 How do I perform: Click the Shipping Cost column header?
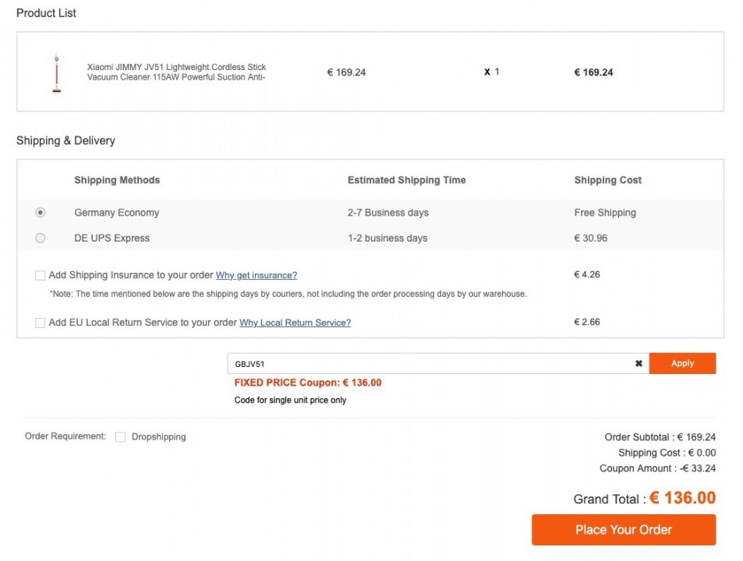pos(608,180)
